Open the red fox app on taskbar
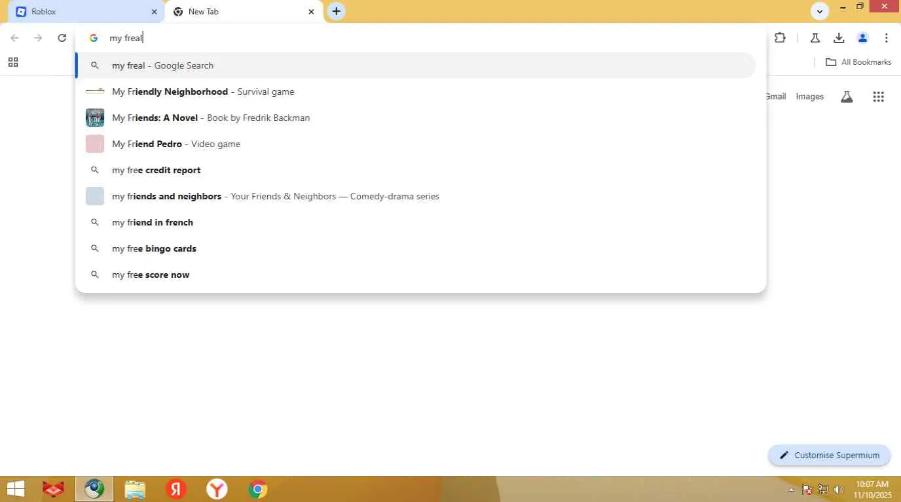This screenshot has height=502, width=901. (54, 489)
